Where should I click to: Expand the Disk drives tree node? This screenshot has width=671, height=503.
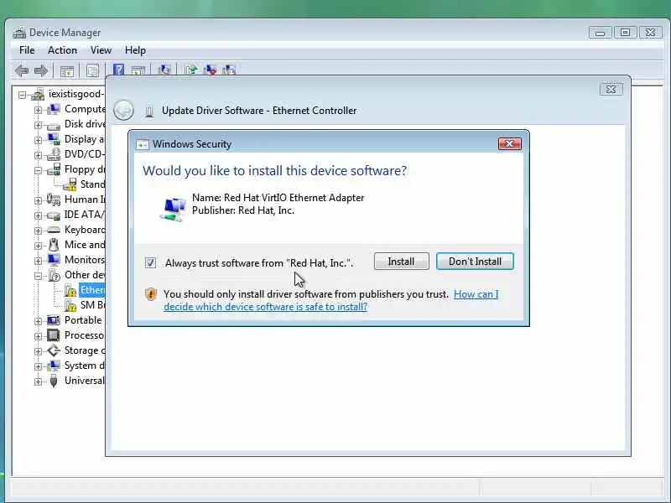(x=38, y=125)
